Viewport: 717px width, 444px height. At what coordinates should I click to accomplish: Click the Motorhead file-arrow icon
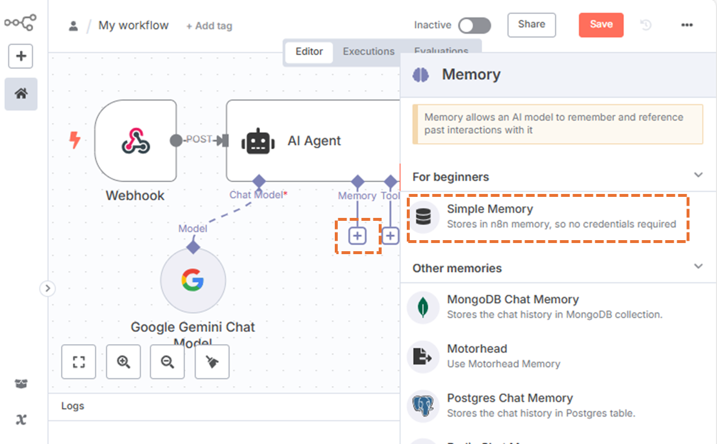(423, 356)
